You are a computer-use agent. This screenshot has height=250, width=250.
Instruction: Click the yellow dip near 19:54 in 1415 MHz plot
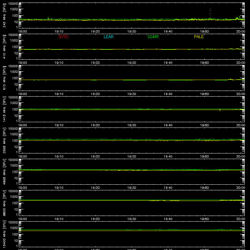tap(220, 110)
